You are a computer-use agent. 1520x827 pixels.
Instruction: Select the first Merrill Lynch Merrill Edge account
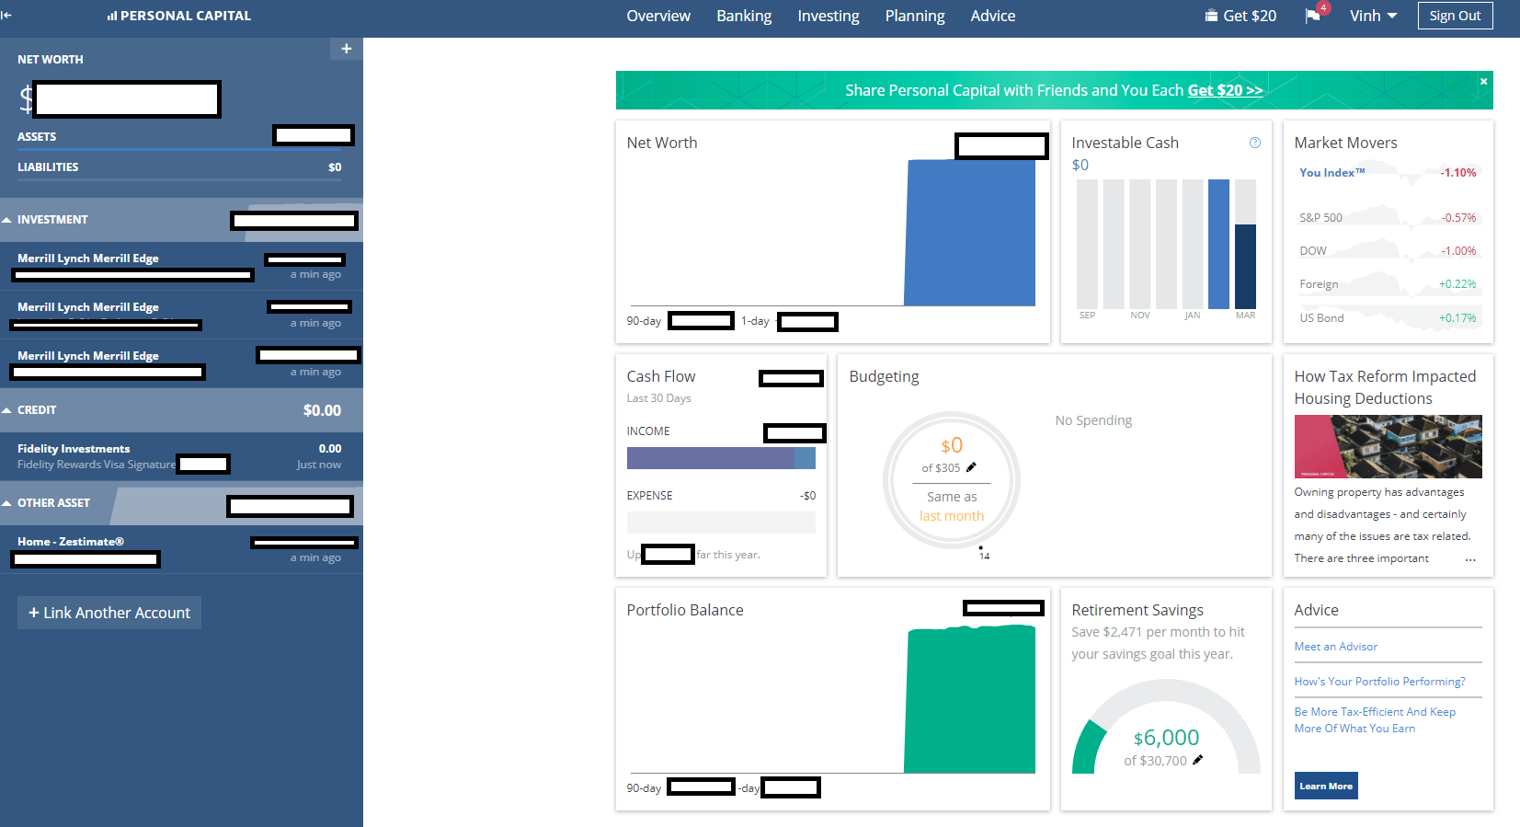coord(181,267)
